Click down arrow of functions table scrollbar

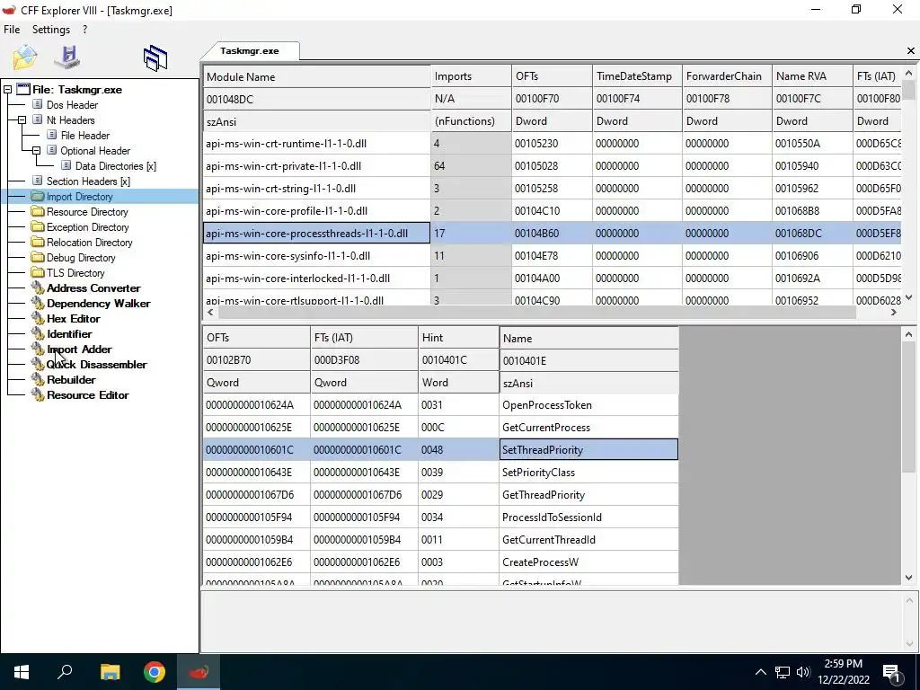click(x=909, y=578)
